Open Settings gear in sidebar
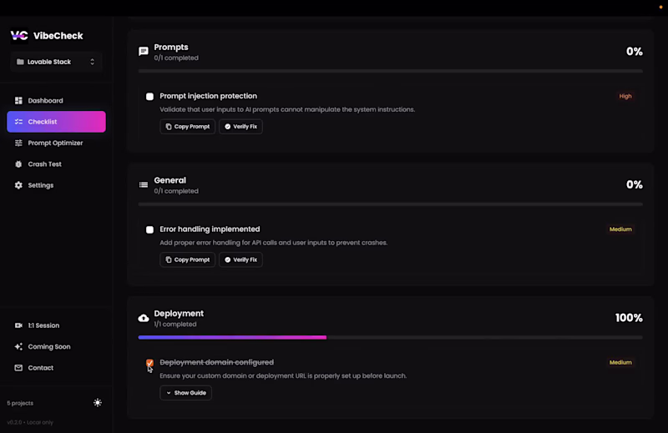668x433 pixels. point(19,185)
